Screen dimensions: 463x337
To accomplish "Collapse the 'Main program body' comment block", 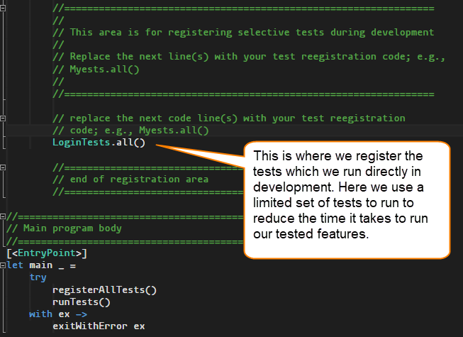I will tap(4, 216).
